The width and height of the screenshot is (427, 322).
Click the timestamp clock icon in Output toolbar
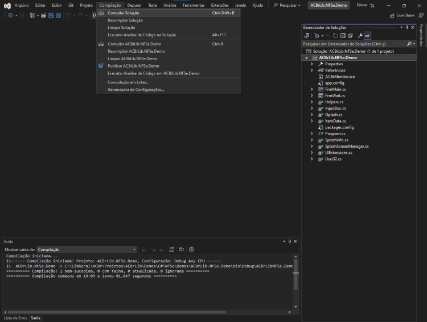coord(191,249)
